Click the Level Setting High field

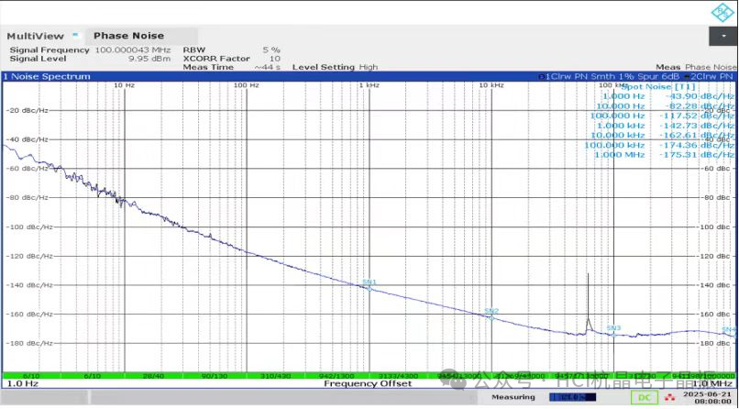click(335, 67)
